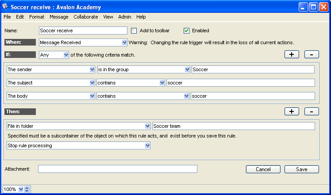The width and height of the screenshot is (331, 195).
Task: Click the app icon in the title bar
Action: point(5,7)
